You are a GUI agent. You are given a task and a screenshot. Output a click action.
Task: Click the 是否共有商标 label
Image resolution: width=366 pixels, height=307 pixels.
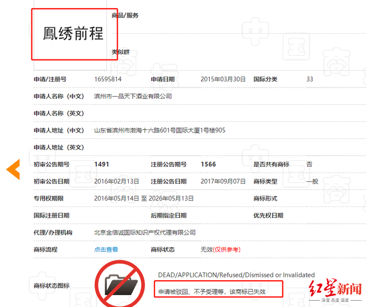coord(271,165)
